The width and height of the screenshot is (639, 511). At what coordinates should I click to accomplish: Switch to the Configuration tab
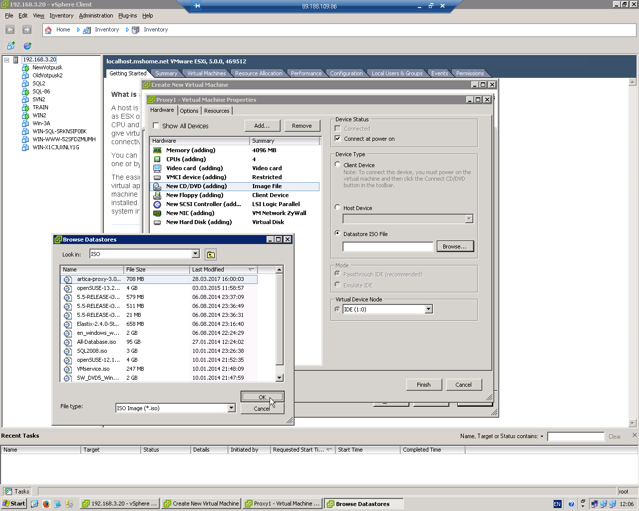(x=346, y=73)
